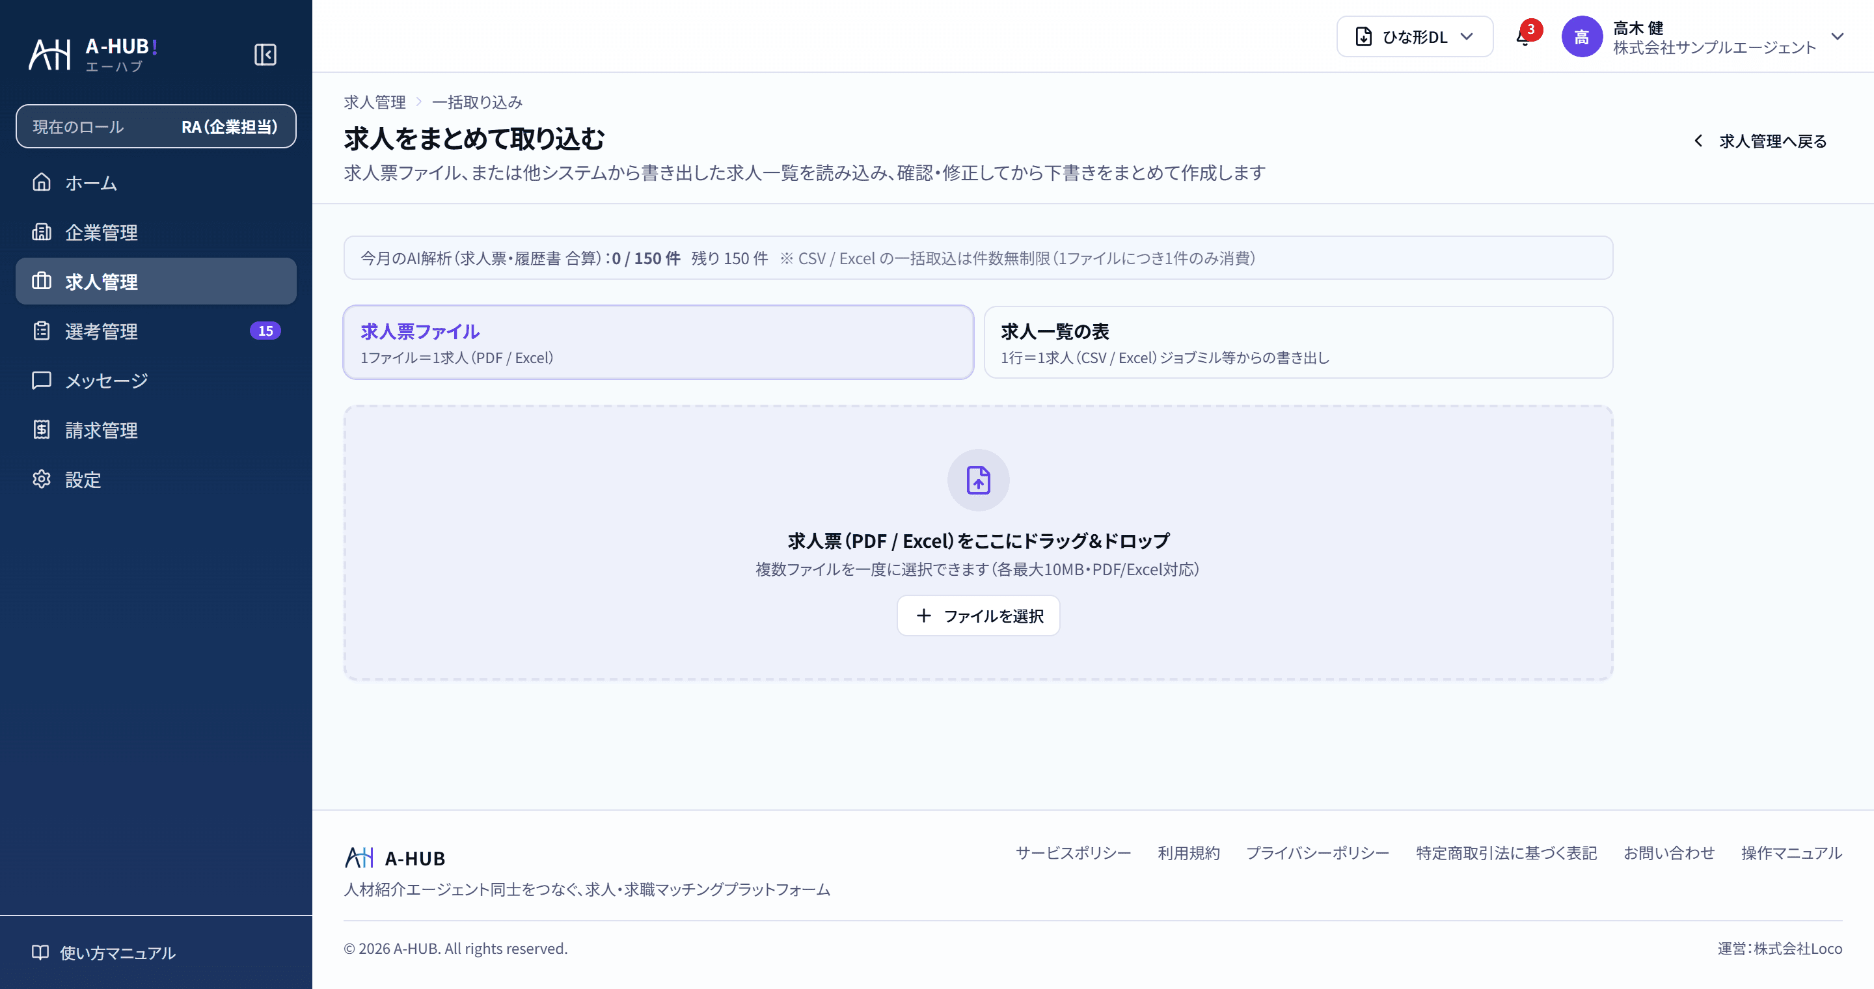
Task: Open the プライバシーポリシー footer link
Action: pyautogui.click(x=1317, y=852)
